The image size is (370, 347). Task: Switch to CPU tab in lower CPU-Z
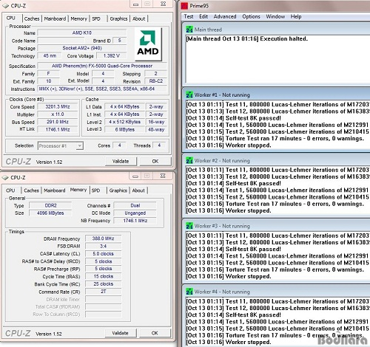[x=10, y=190]
